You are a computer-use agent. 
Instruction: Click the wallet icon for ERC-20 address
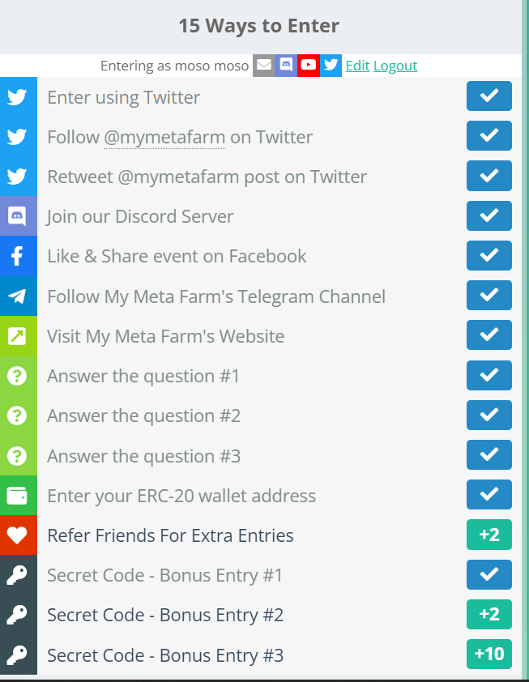[x=17, y=496]
